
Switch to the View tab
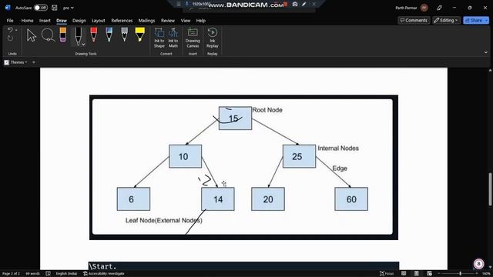[186, 21]
